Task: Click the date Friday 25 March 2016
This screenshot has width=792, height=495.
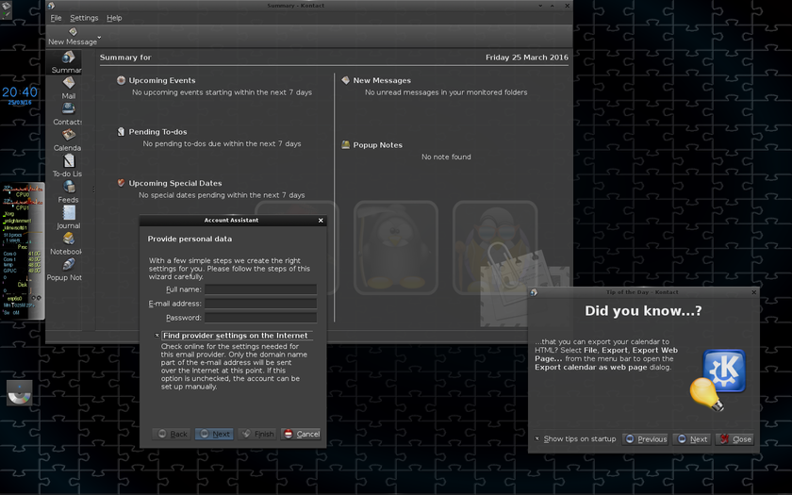Action: point(527,58)
